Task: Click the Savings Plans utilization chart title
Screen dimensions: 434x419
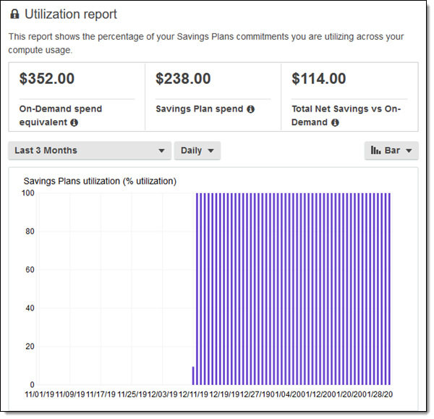Action: tap(100, 181)
